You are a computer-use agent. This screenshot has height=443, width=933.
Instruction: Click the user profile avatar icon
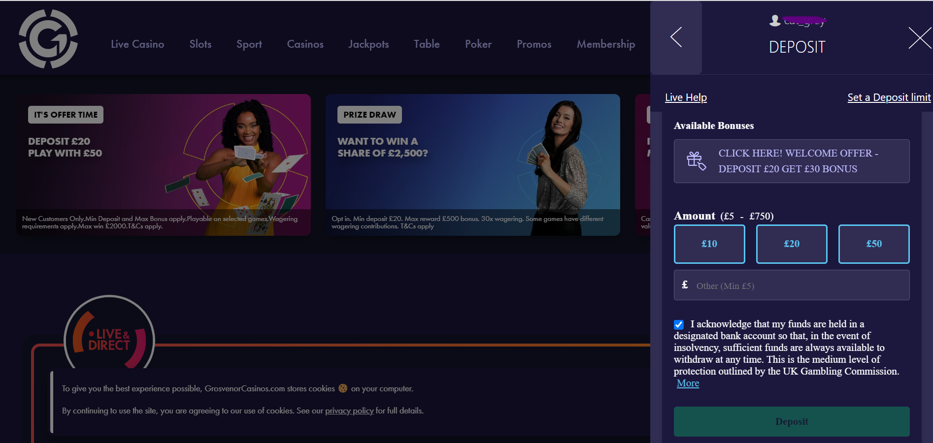tap(775, 20)
